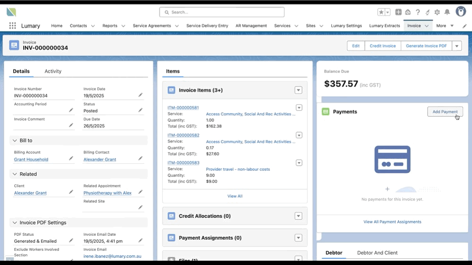
Task: Open the App Launcher grid icon
Action: (x=12, y=26)
